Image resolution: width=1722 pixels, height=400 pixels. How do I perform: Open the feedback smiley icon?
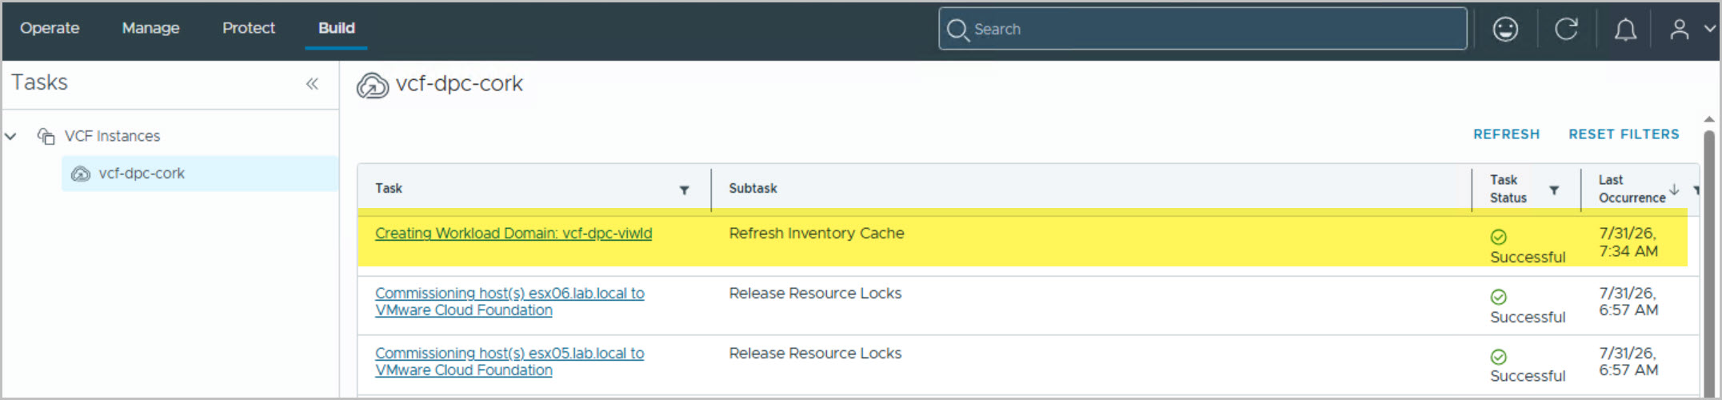(x=1505, y=30)
